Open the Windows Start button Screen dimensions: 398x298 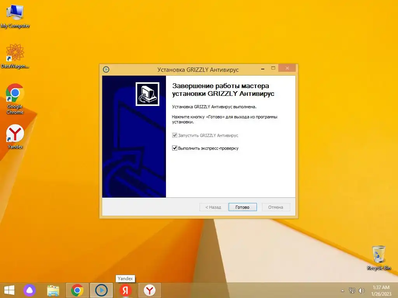click(x=9, y=290)
